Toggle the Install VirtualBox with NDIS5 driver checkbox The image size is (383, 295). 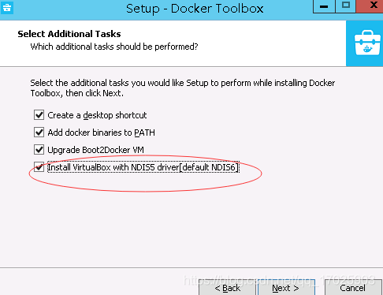pyautogui.click(x=39, y=167)
